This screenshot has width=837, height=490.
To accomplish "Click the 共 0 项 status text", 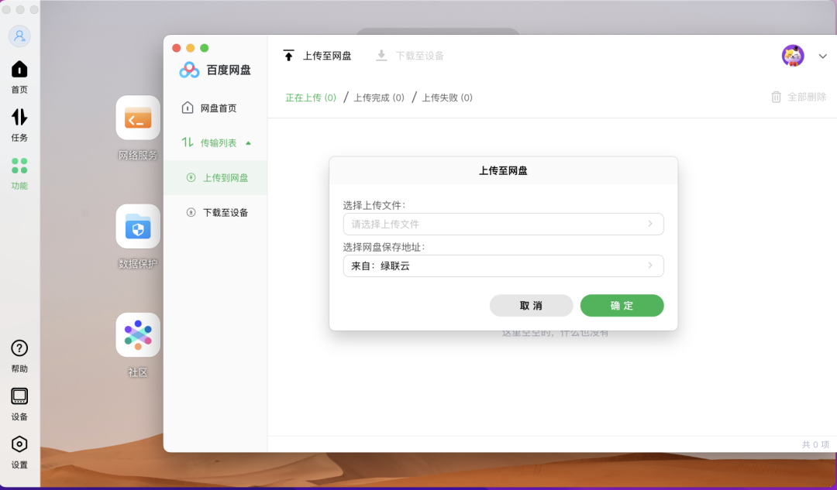I will pyautogui.click(x=815, y=444).
